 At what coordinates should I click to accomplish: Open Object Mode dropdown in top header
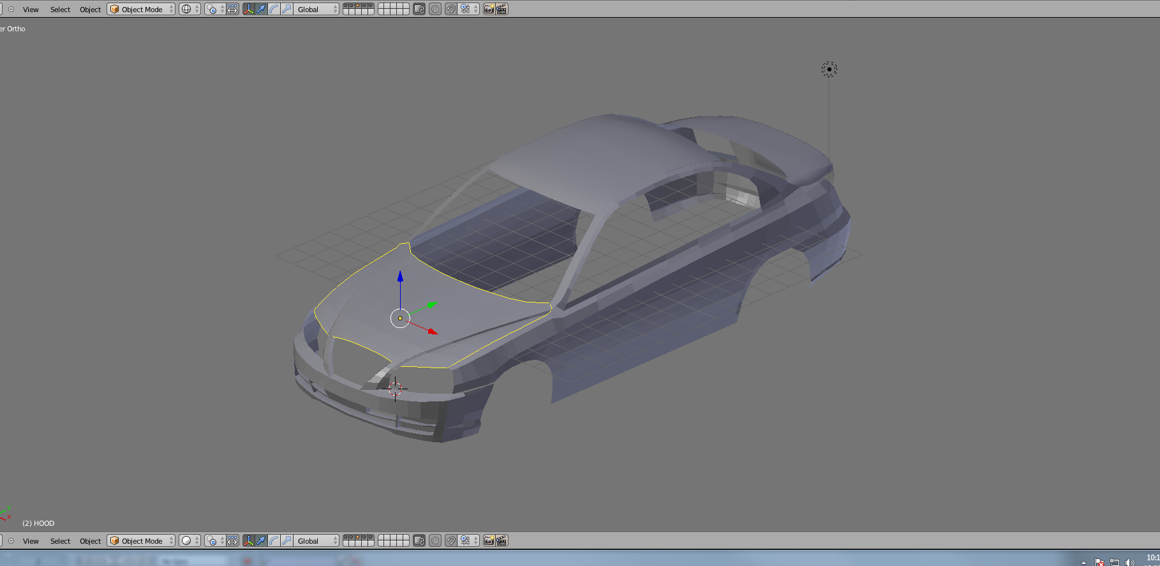click(141, 9)
